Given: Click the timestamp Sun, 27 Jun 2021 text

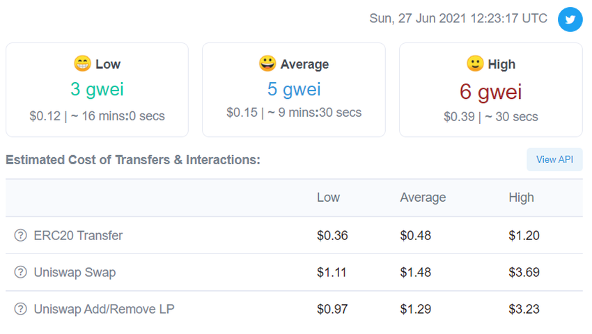Looking at the screenshot, I should click(458, 19).
